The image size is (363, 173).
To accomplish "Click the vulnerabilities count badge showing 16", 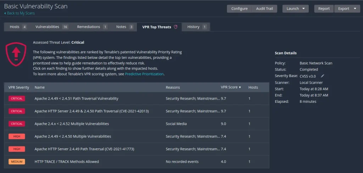I will [65, 27].
